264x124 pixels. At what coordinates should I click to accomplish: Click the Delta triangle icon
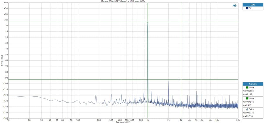pos(247,109)
